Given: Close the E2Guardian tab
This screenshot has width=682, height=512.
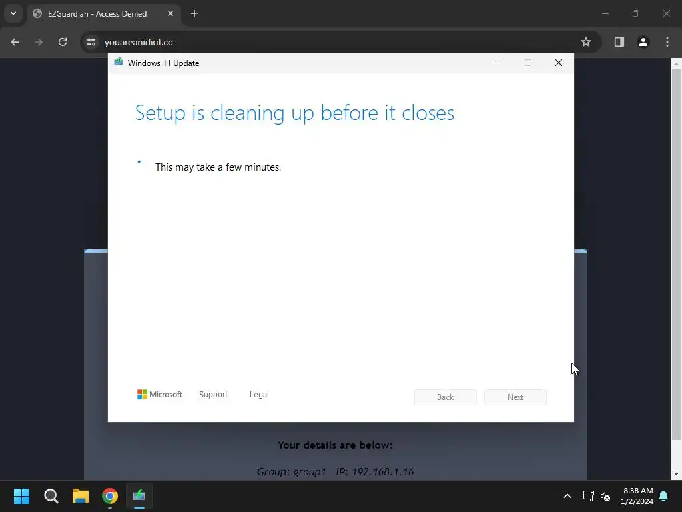Looking at the screenshot, I should click(170, 13).
